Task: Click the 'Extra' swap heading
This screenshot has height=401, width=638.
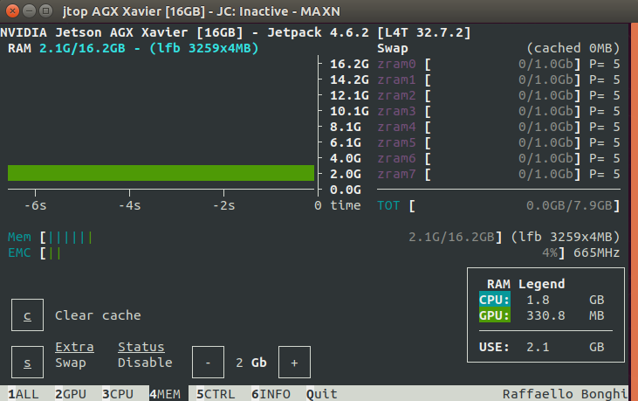Action: click(x=74, y=347)
